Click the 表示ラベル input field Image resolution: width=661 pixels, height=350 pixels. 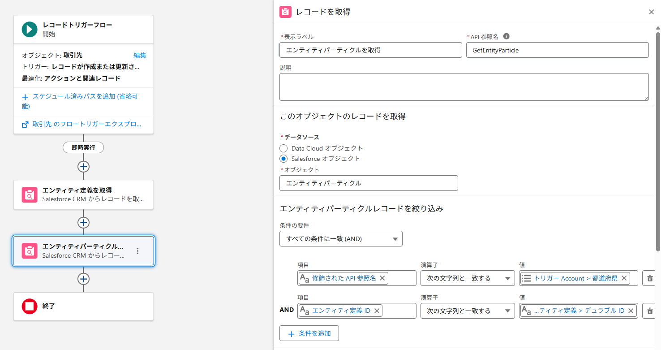370,50
